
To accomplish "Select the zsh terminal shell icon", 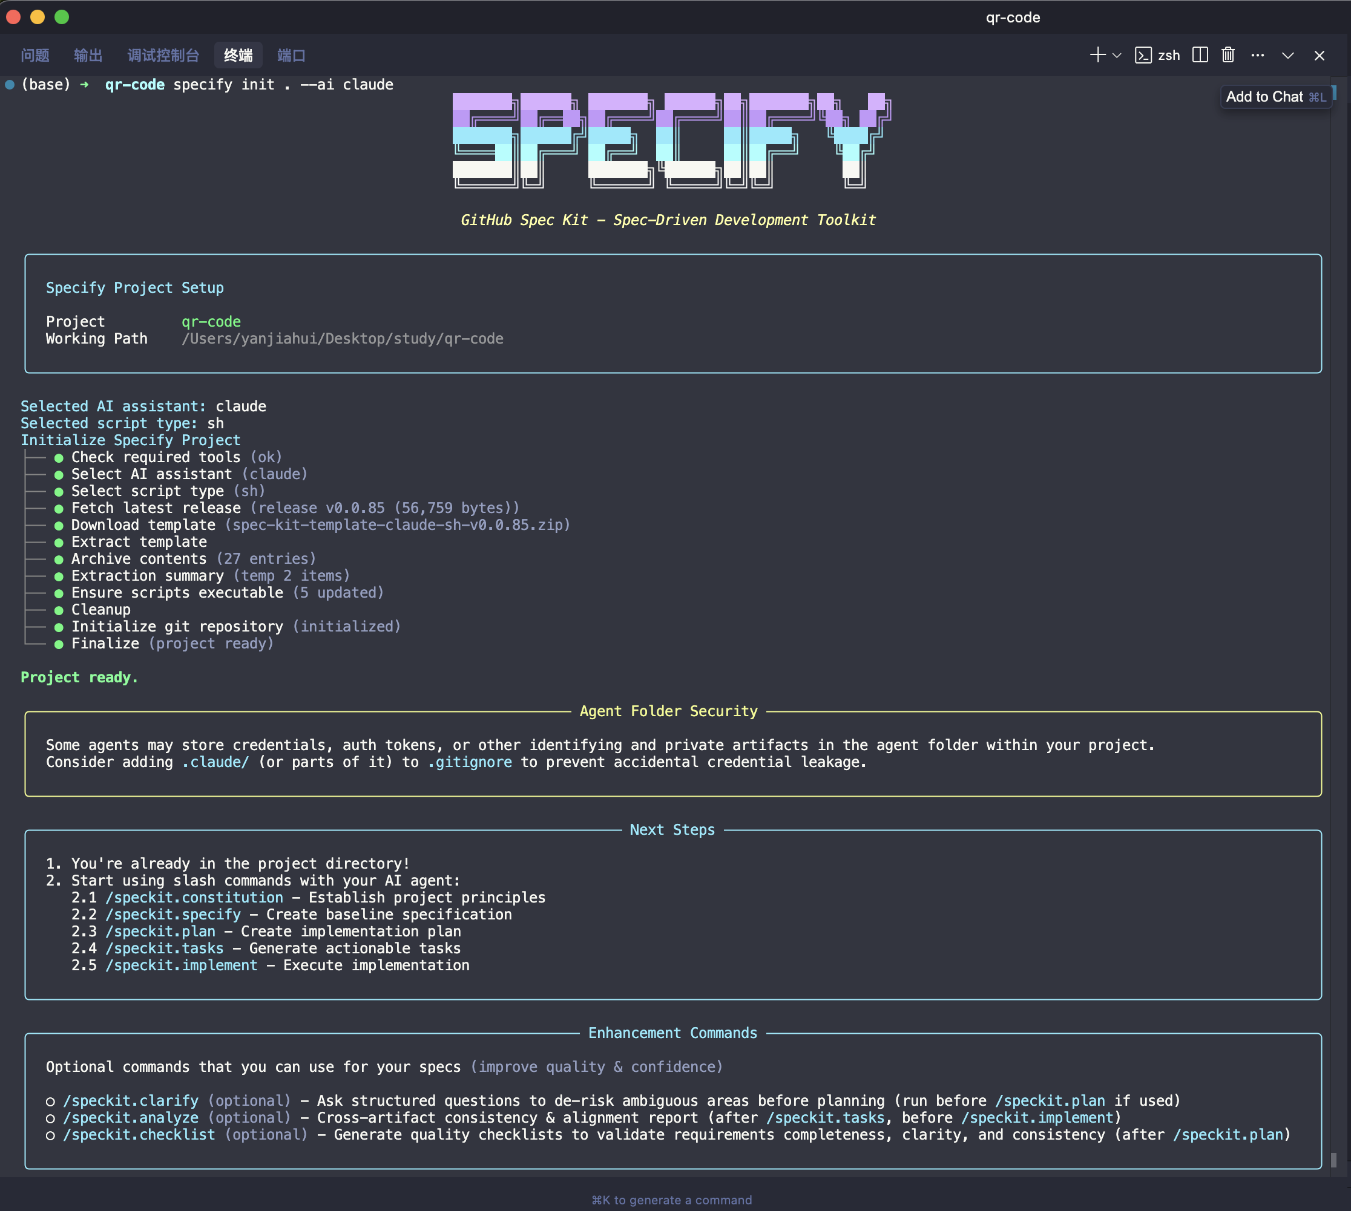I will tap(1143, 55).
